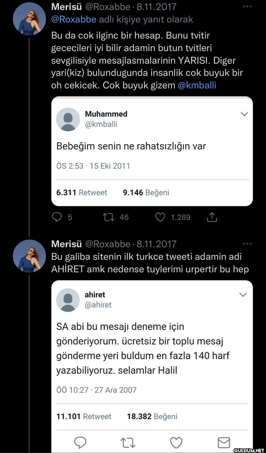View the 6.311 Retweet list
Viewport: 266px width, 453px height.
pyautogui.click(x=82, y=193)
